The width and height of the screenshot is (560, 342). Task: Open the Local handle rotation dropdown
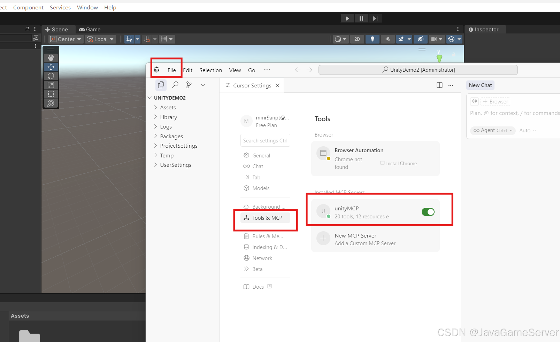[x=101, y=39]
